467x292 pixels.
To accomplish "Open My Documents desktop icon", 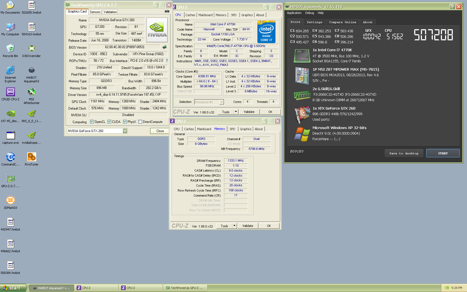I will (10, 8).
